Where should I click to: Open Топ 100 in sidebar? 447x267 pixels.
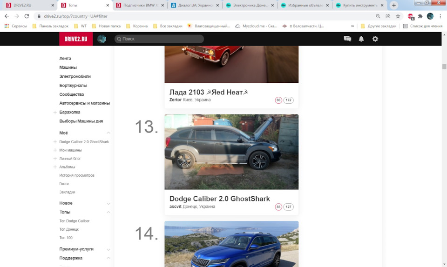[x=66, y=238]
